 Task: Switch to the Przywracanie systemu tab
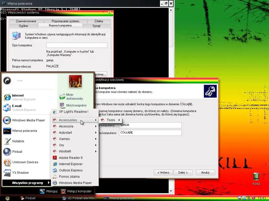pyautogui.click(x=65, y=21)
